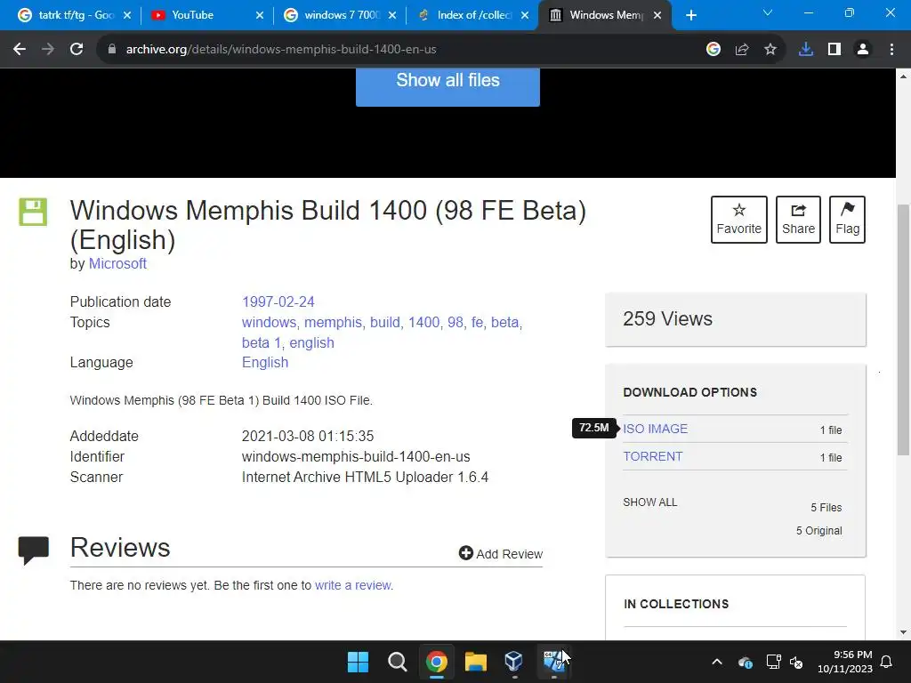The width and height of the screenshot is (911, 683).
Task: Close the Index of /collection tab
Action: [x=525, y=16]
